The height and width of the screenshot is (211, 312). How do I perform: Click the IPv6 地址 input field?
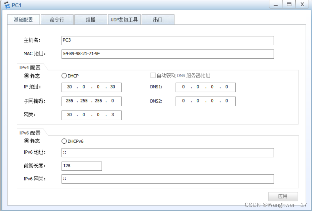click(168, 153)
